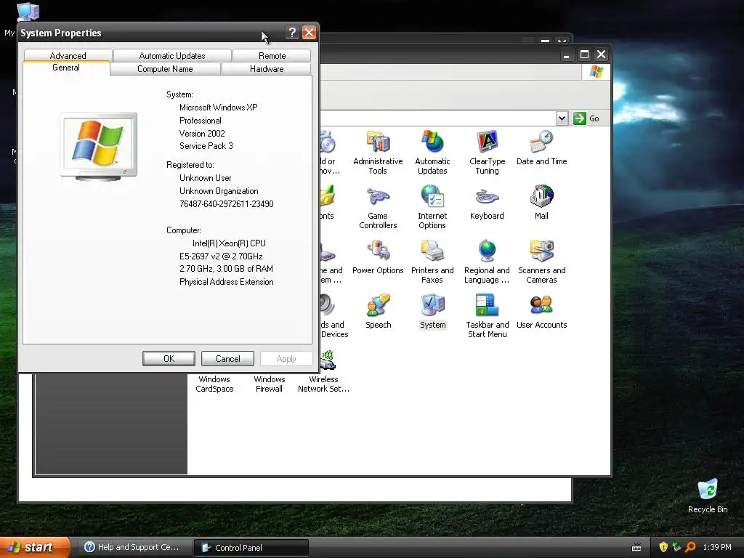The height and width of the screenshot is (558, 744).
Task: Click the Windows flag logo in the Control Panel toolbar
Action: click(x=596, y=72)
